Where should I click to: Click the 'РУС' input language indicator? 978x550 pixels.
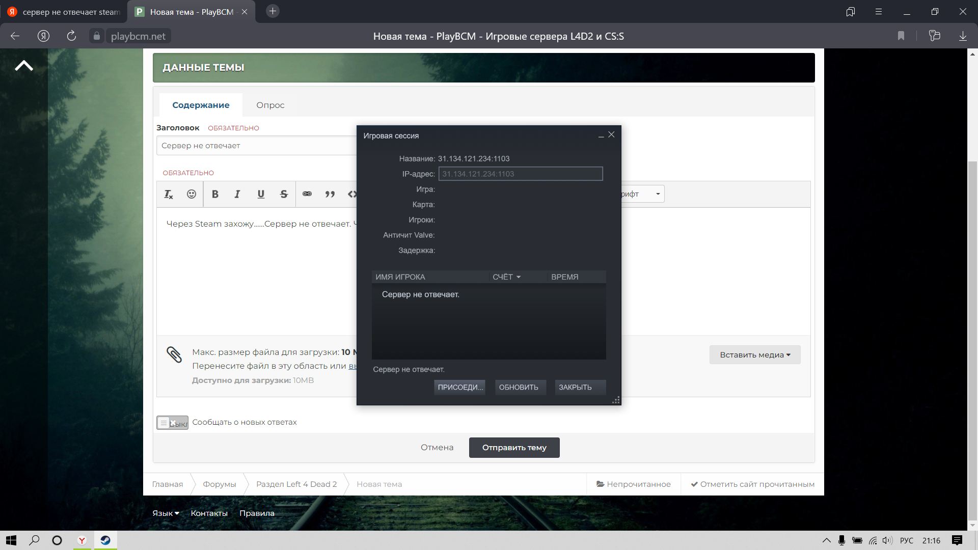tap(907, 540)
